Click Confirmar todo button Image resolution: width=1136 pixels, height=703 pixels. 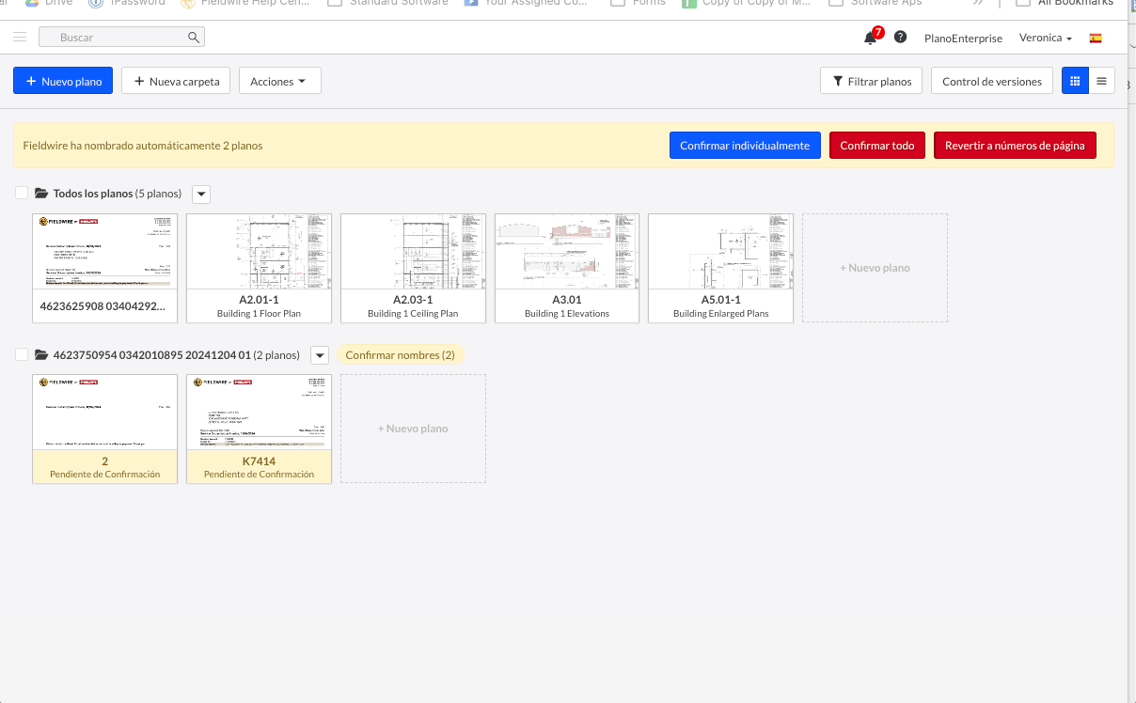tap(876, 146)
